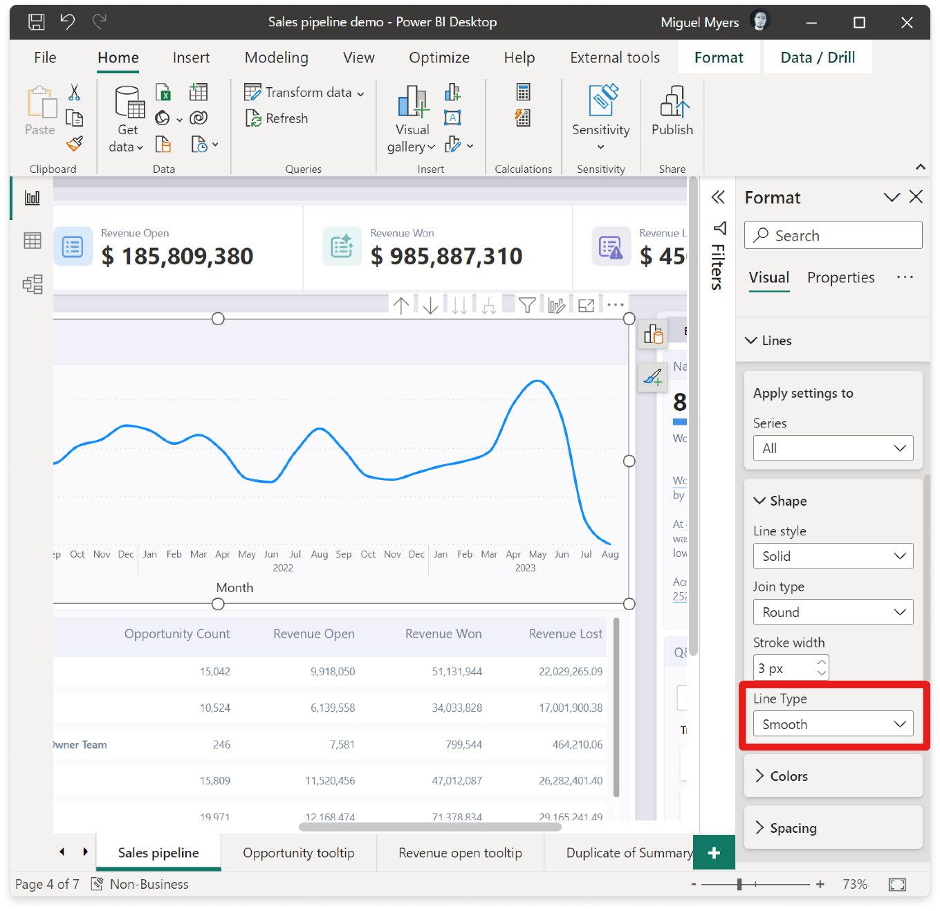This screenshot has width=940, height=911.
Task: Click the format paintbrush icon beside chart
Action: [653, 377]
